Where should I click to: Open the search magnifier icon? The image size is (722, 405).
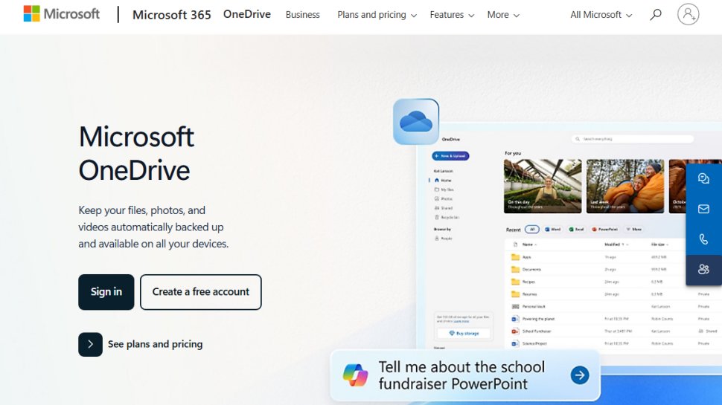655,15
